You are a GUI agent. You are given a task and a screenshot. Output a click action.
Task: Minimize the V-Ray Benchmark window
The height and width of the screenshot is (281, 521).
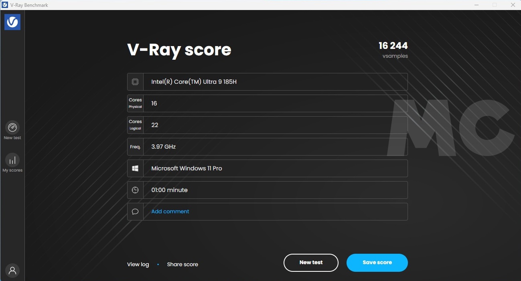pos(476,5)
